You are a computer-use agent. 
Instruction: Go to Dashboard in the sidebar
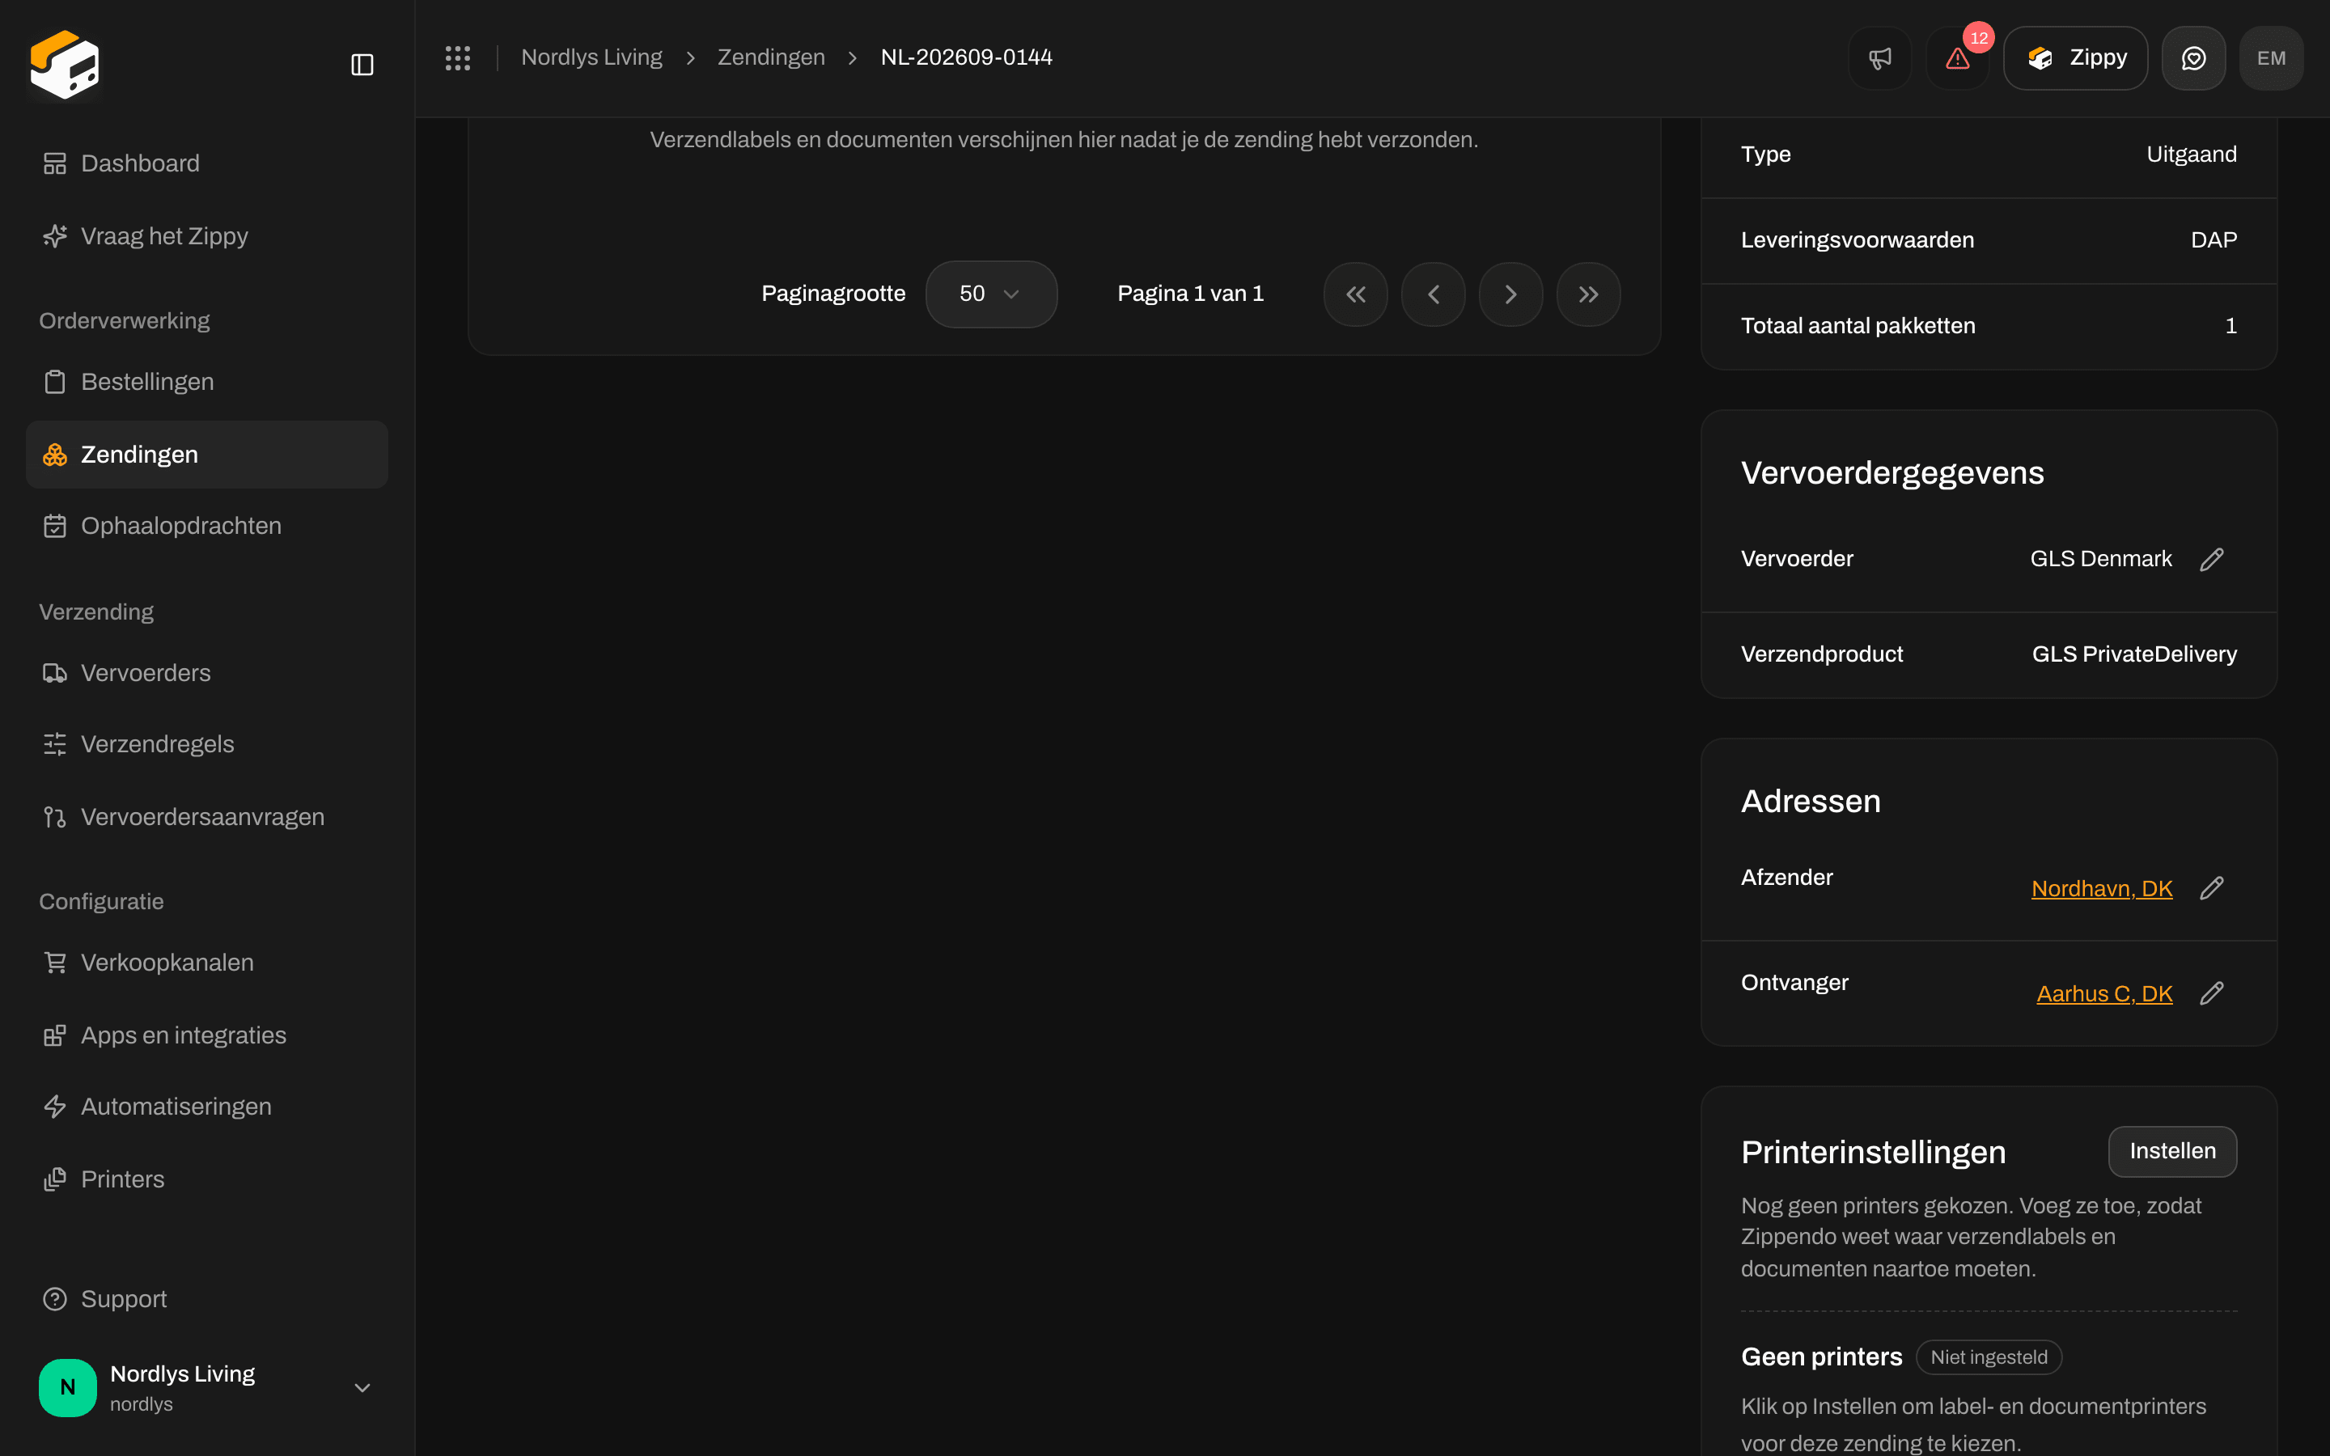pos(207,163)
